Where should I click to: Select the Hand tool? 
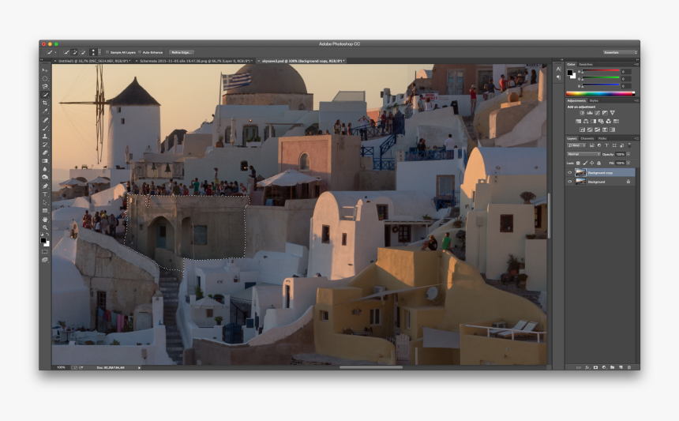point(45,219)
